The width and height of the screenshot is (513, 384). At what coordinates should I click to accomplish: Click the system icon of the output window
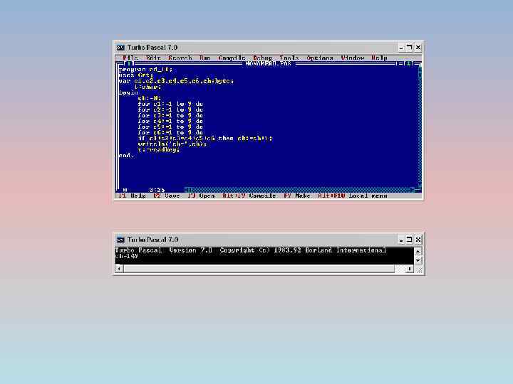click(120, 240)
